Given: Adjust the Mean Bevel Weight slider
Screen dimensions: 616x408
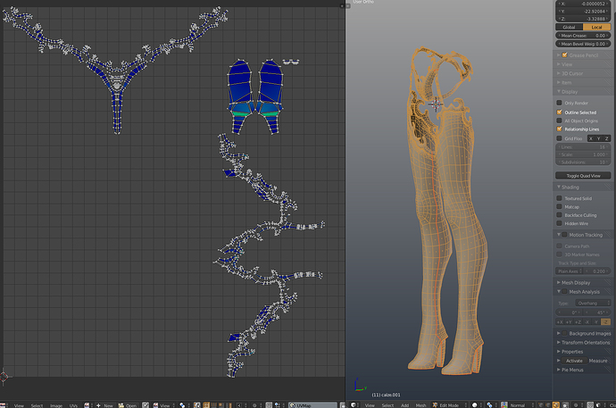Looking at the screenshot, I should (x=583, y=44).
